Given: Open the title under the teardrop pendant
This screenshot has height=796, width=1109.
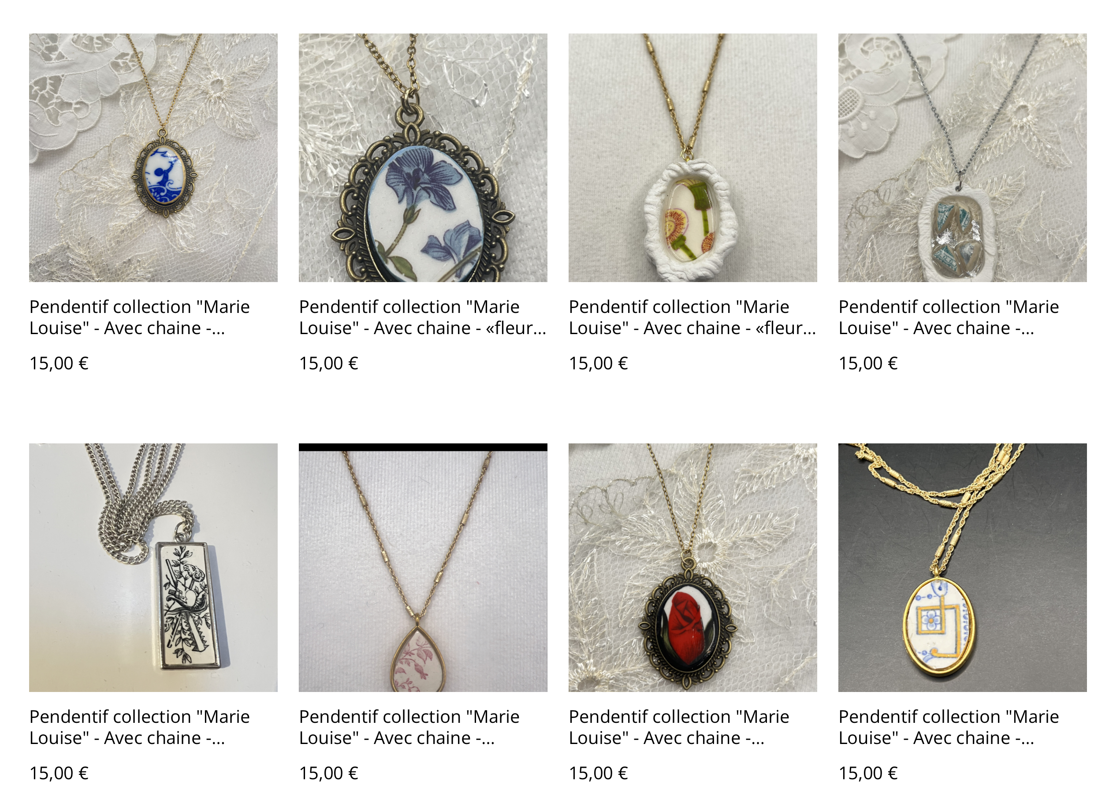Looking at the screenshot, I should (x=409, y=727).
